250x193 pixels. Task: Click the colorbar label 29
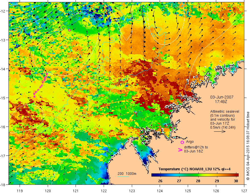[217, 181]
